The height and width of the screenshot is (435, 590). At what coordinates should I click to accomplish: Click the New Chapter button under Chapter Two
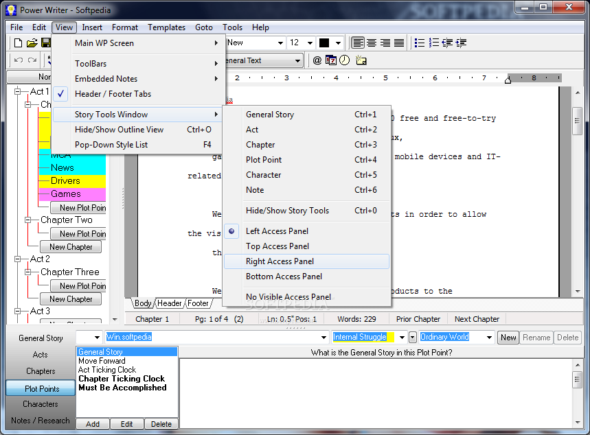[x=71, y=247]
